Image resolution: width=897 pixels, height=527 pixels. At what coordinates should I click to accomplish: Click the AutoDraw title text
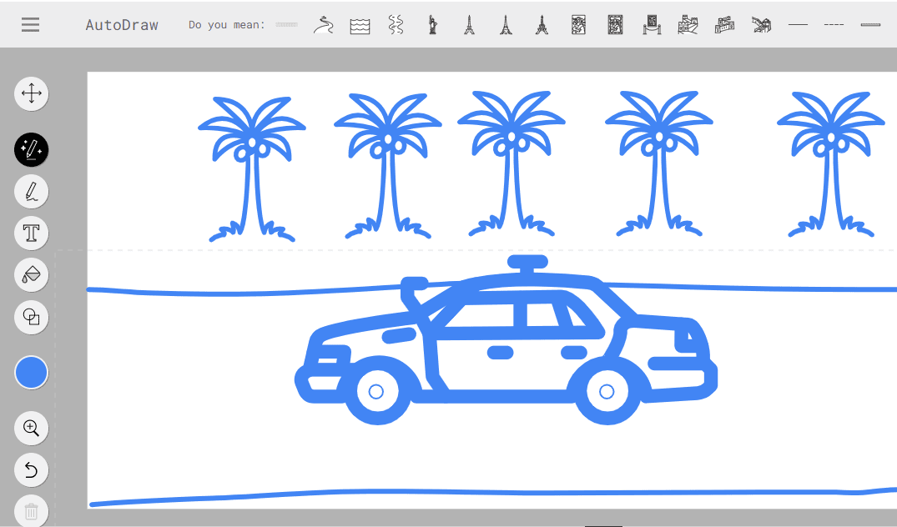coord(122,25)
